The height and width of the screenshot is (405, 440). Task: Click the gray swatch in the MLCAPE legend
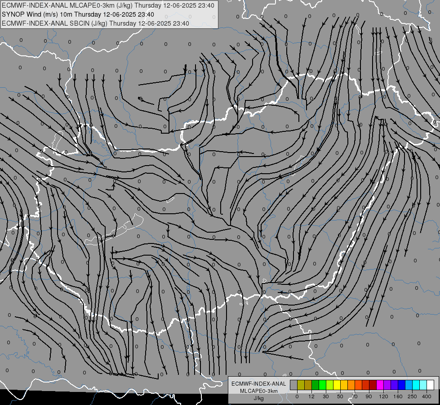click(294, 385)
